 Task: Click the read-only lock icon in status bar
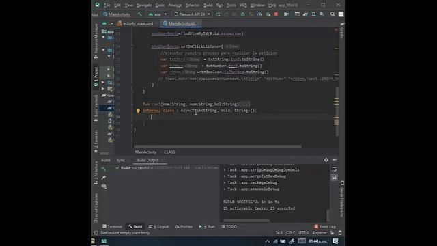(332, 233)
